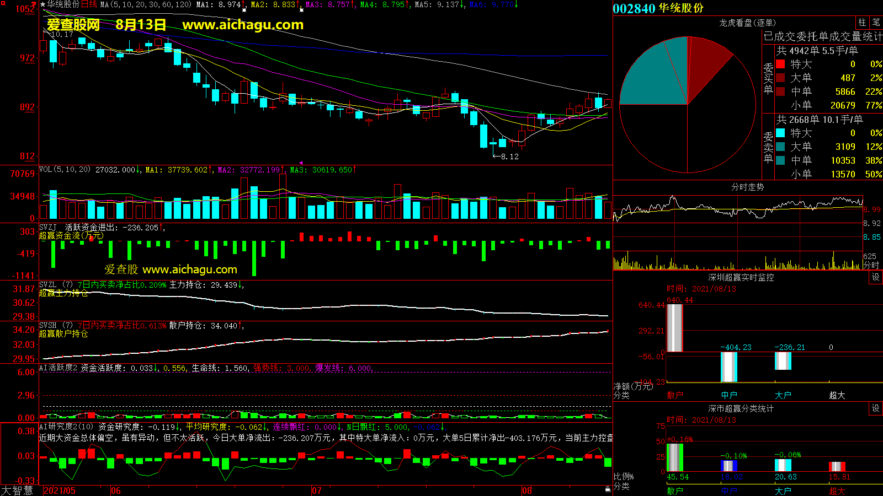Image resolution: width=883 pixels, height=496 pixels.
Task: Click the 06 month marker on timeline
Action: click(x=115, y=490)
